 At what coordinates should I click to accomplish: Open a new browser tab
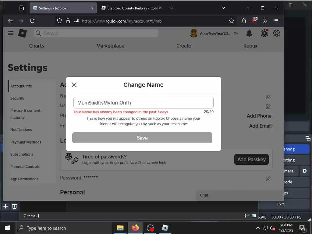coord(172,8)
